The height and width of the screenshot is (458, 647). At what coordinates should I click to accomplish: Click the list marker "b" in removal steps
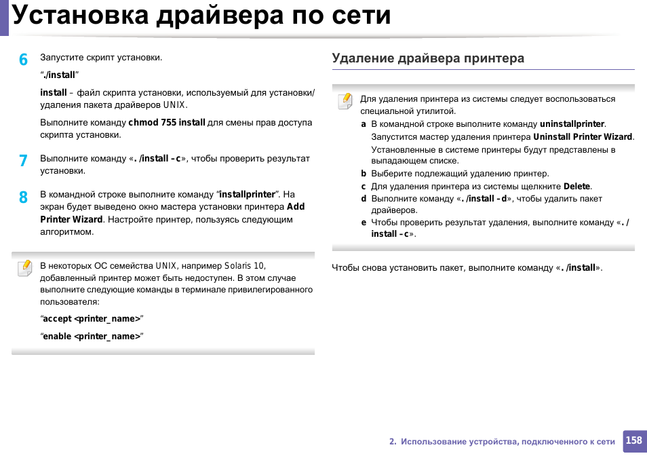pyautogui.click(x=364, y=174)
